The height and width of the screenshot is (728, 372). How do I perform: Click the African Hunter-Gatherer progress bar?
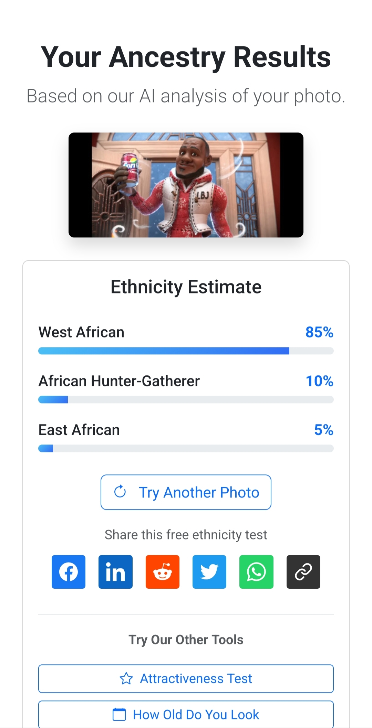(x=186, y=399)
